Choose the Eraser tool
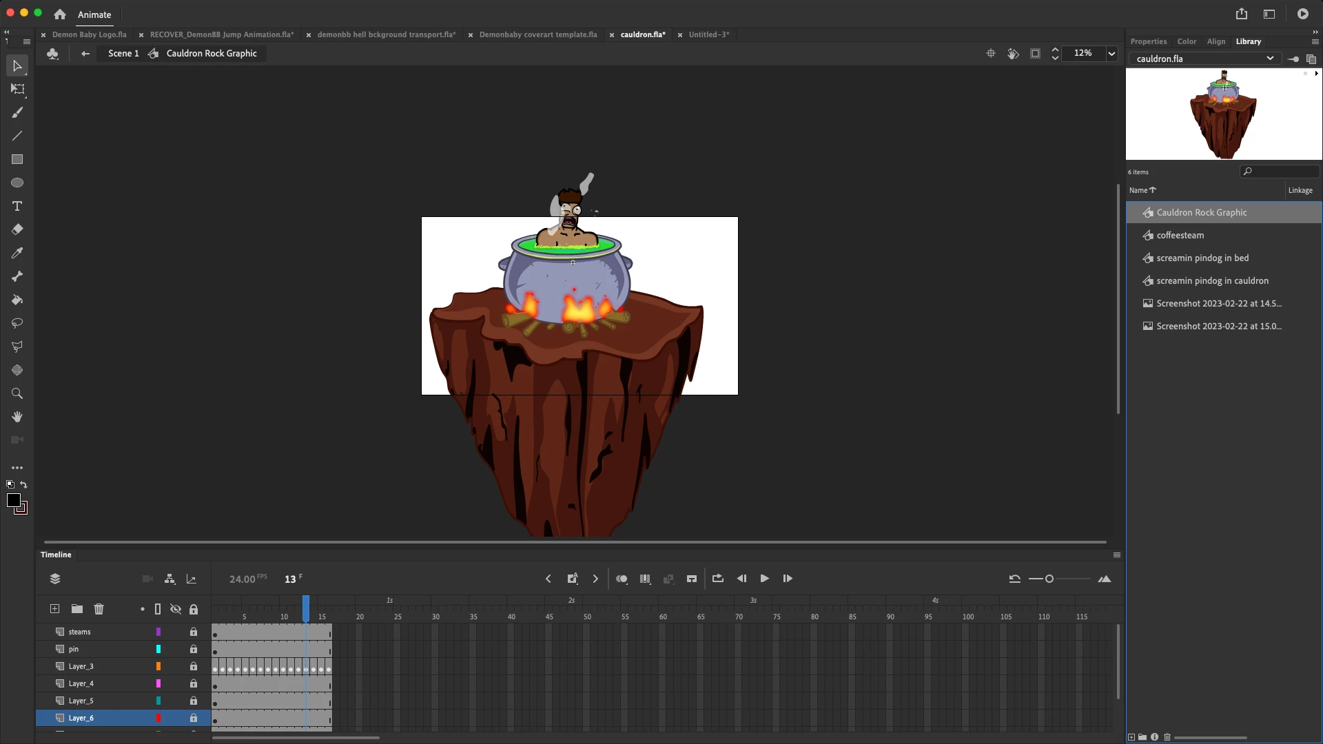The height and width of the screenshot is (744, 1323). tap(17, 229)
